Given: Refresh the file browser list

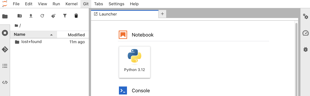Looking at the screenshot, I should point(42,16).
